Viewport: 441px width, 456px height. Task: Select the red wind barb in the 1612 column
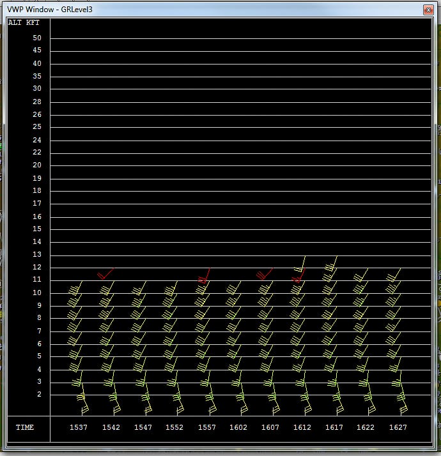pyautogui.click(x=298, y=275)
